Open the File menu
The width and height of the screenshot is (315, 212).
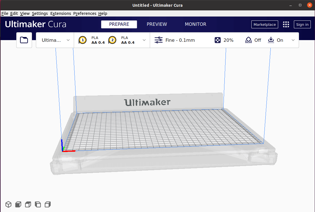(5, 13)
